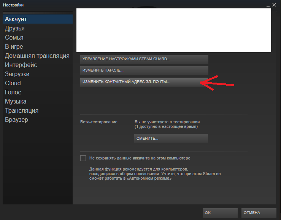Close the Настройки window
This screenshot has height=220, width=281.
(274, 5)
